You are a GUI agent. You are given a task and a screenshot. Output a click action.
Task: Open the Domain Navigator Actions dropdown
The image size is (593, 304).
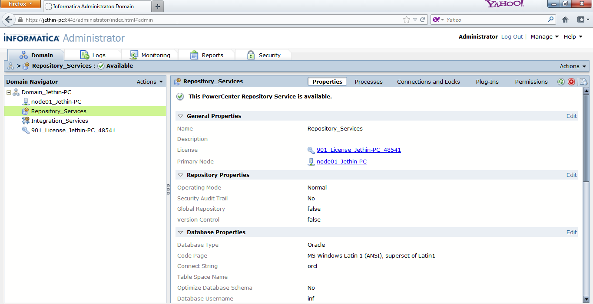point(149,82)
